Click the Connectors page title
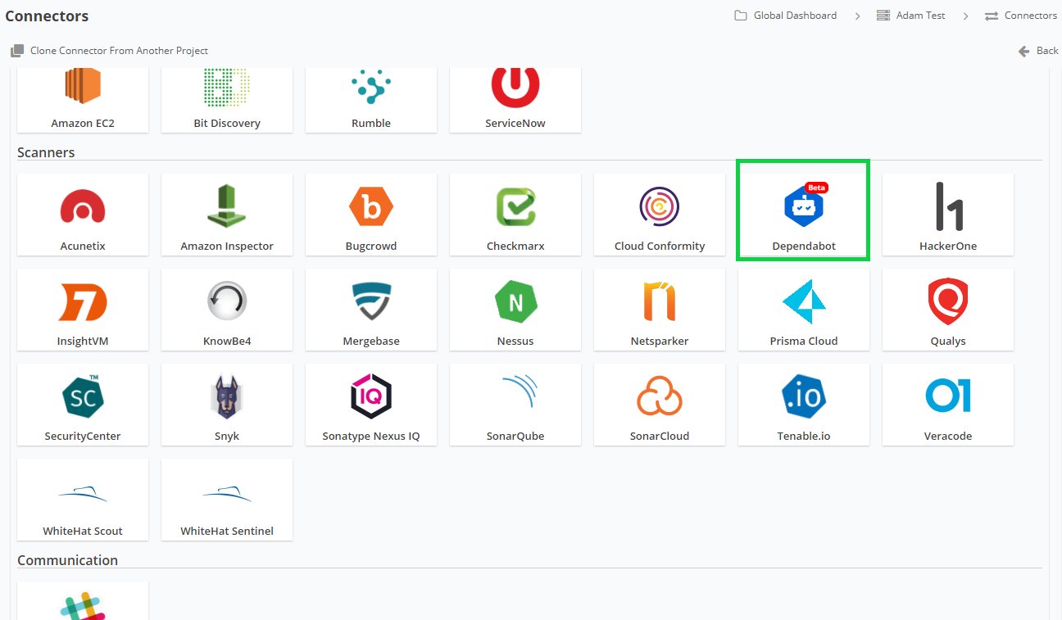Image resolution: width=1062 pixels, height=620 pixels. tap(47, 16)
